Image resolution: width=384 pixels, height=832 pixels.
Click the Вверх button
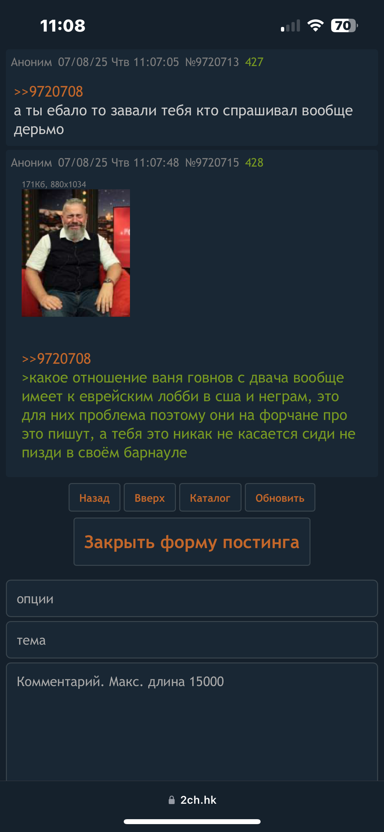point(150,497)
